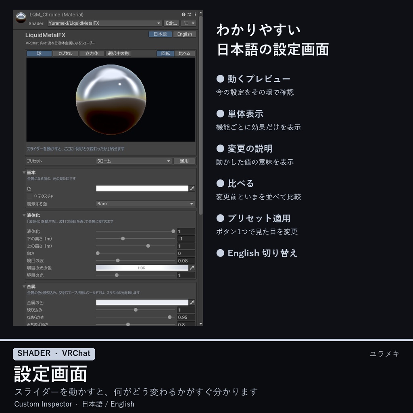Click the なめらかさ value field 0.95
Image resolution: width=413 pixels, height=413 pixels.
186,317
